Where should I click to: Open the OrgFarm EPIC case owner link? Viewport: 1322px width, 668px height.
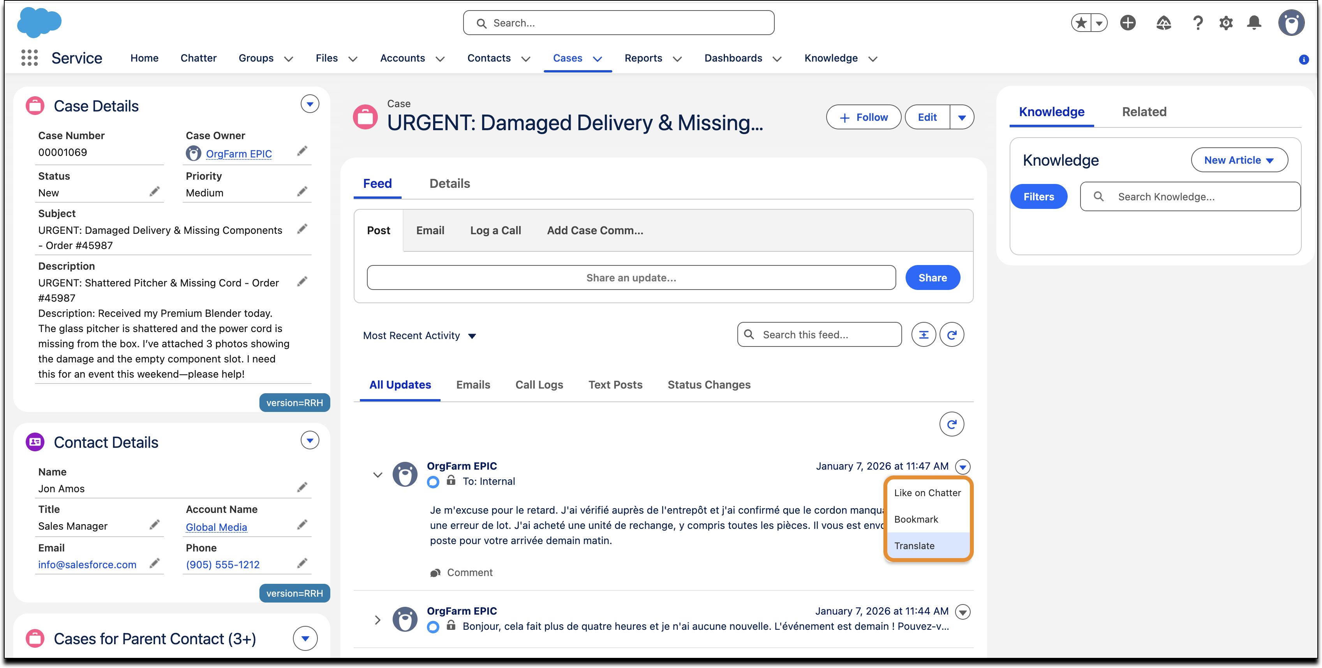pyautogui.click(x=239, y=154)
